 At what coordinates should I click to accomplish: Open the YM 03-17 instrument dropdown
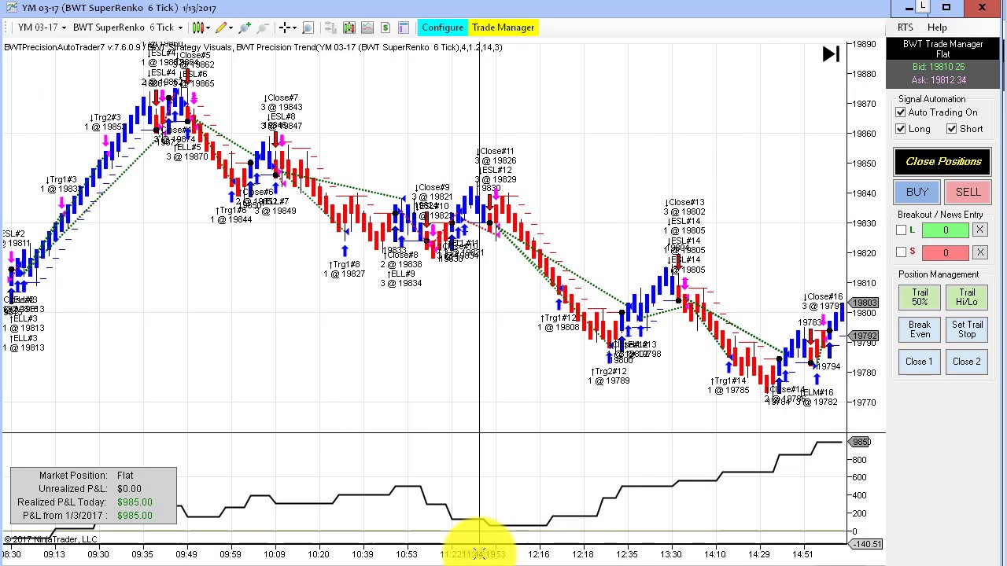tap(41, 28)
